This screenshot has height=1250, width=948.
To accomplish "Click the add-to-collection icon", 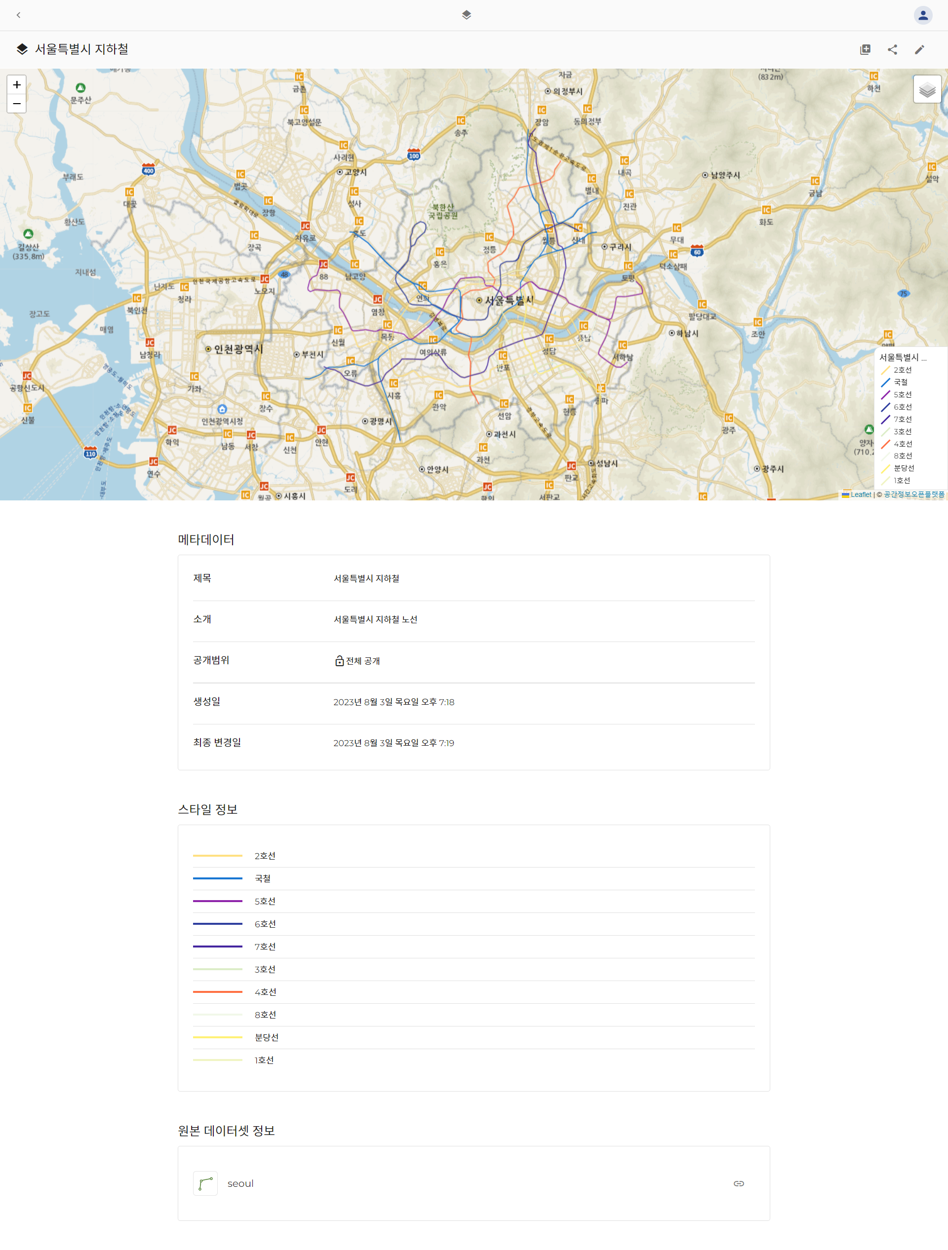I will tap(865, 50).
